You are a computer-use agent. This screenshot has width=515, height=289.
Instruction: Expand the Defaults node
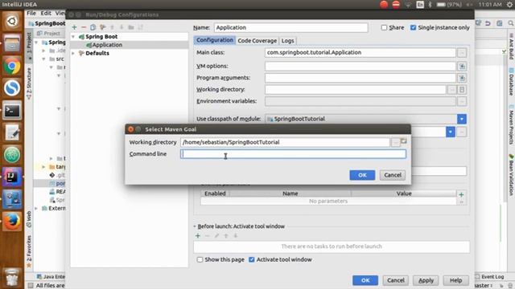tap(73, 53)
